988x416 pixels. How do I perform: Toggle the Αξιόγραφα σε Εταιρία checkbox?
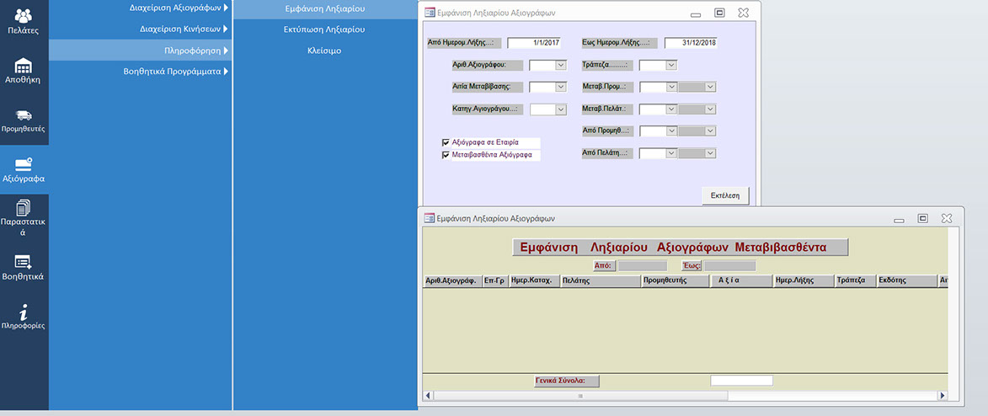(446, 143)
